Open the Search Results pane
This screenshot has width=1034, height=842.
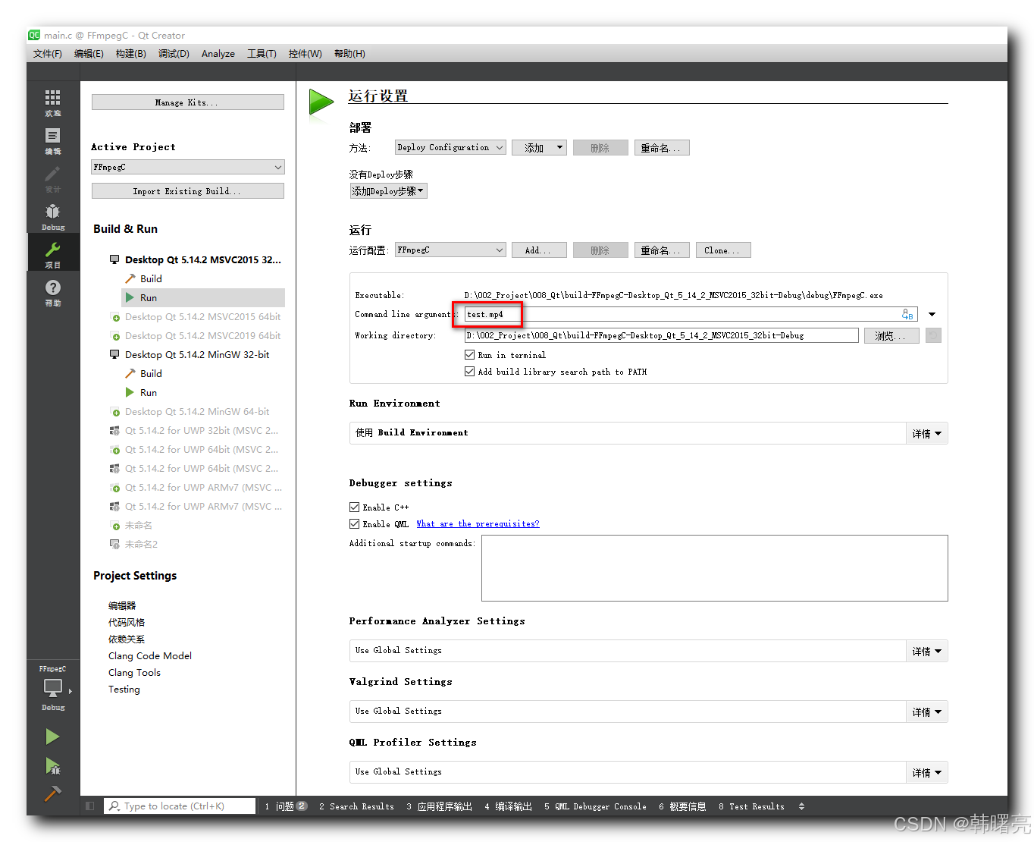coord(356,806)
